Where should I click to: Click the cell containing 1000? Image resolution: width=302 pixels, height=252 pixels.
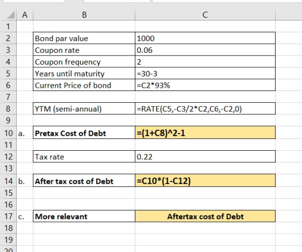(x=205, y=38)
